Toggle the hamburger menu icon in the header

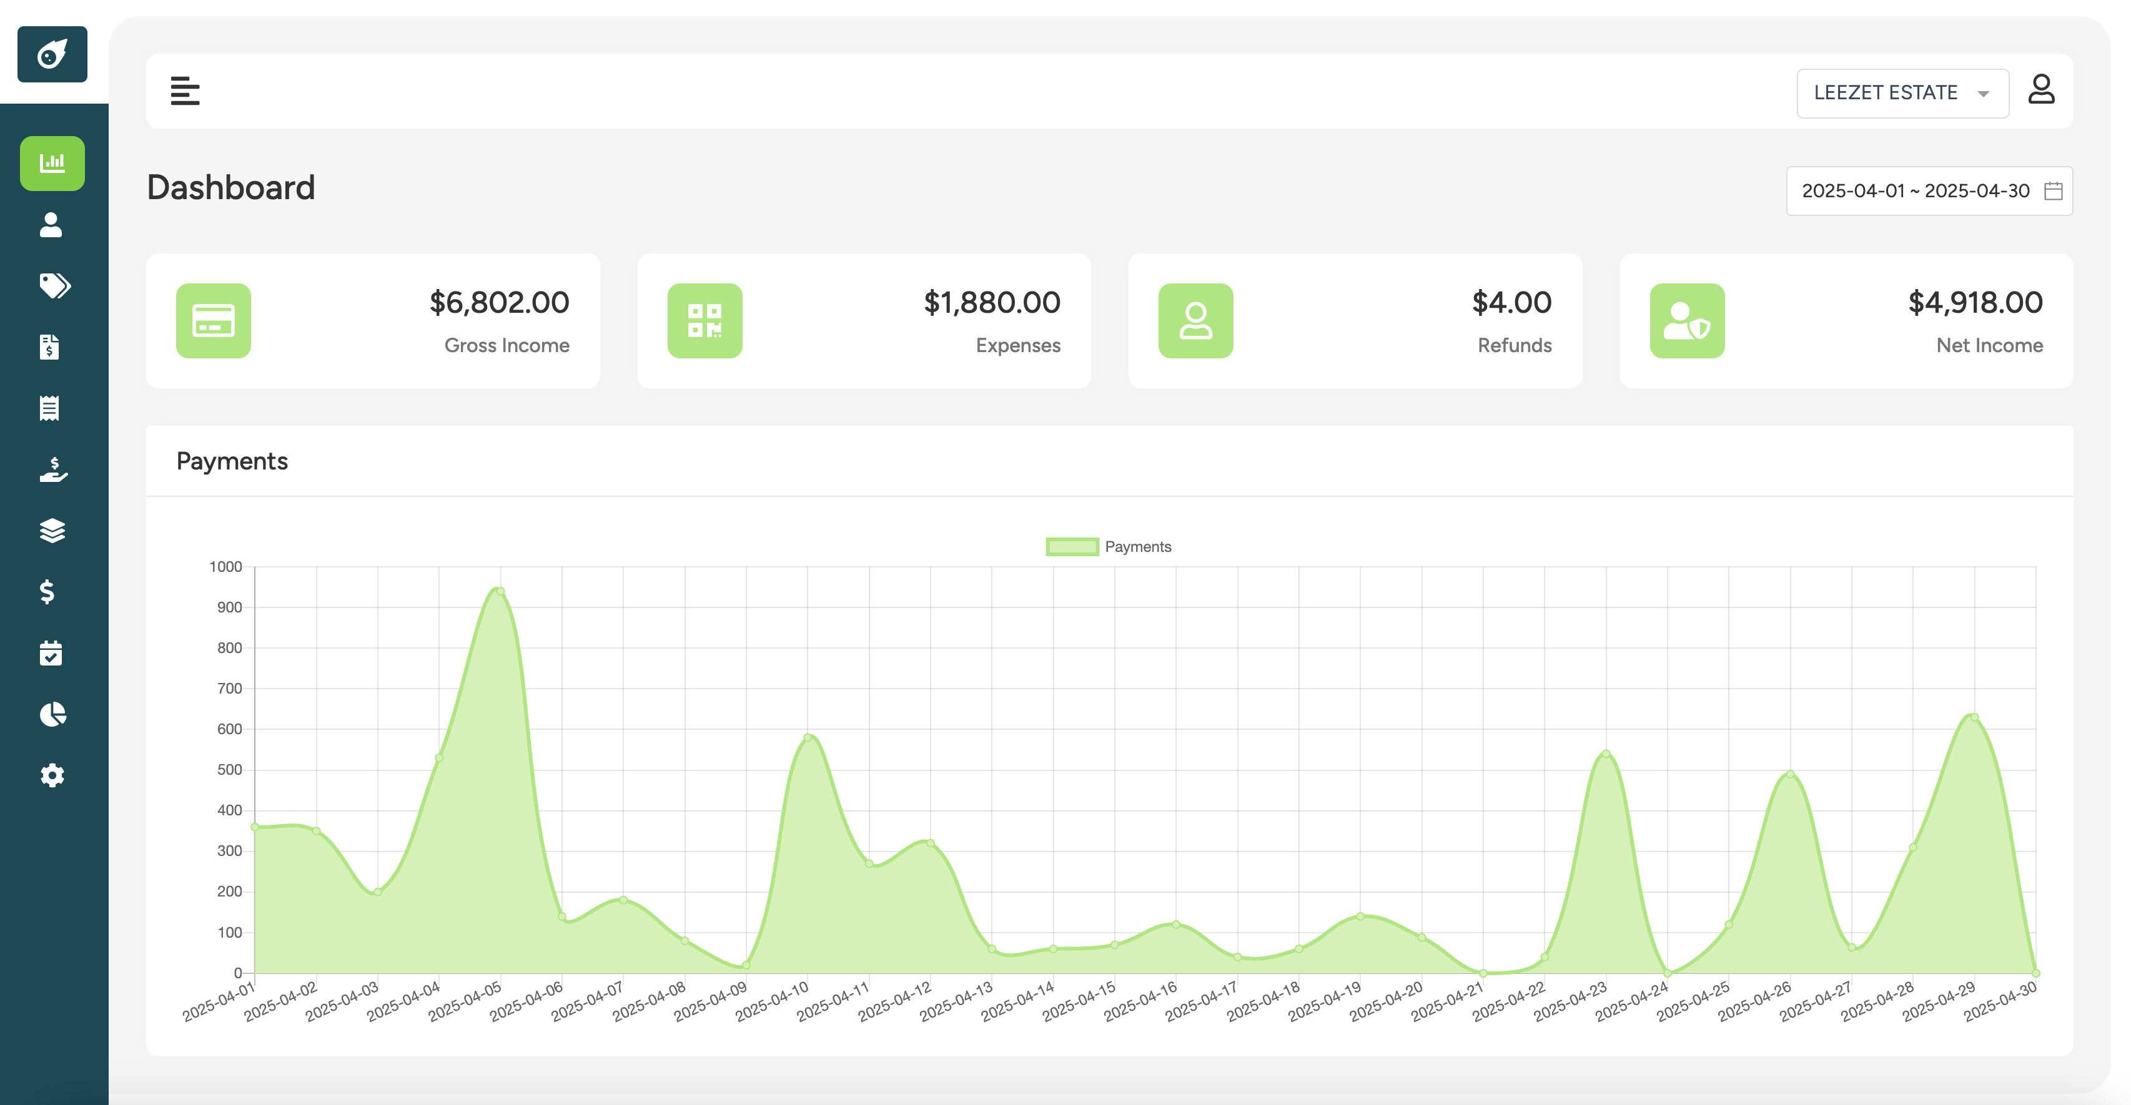coord(185,91)
